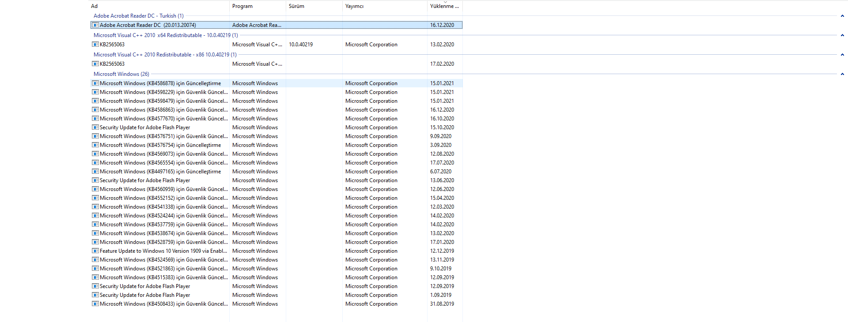This screenshot has height=322, width=848.
Task: Collapse the Visual C++ 2010 x86 group arrow
Action: [x=842, y=55]
